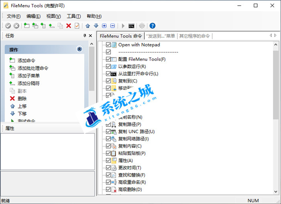Click 上移 in the task panel
This screenshot has width=281, height=204.
tap(22, 106)
